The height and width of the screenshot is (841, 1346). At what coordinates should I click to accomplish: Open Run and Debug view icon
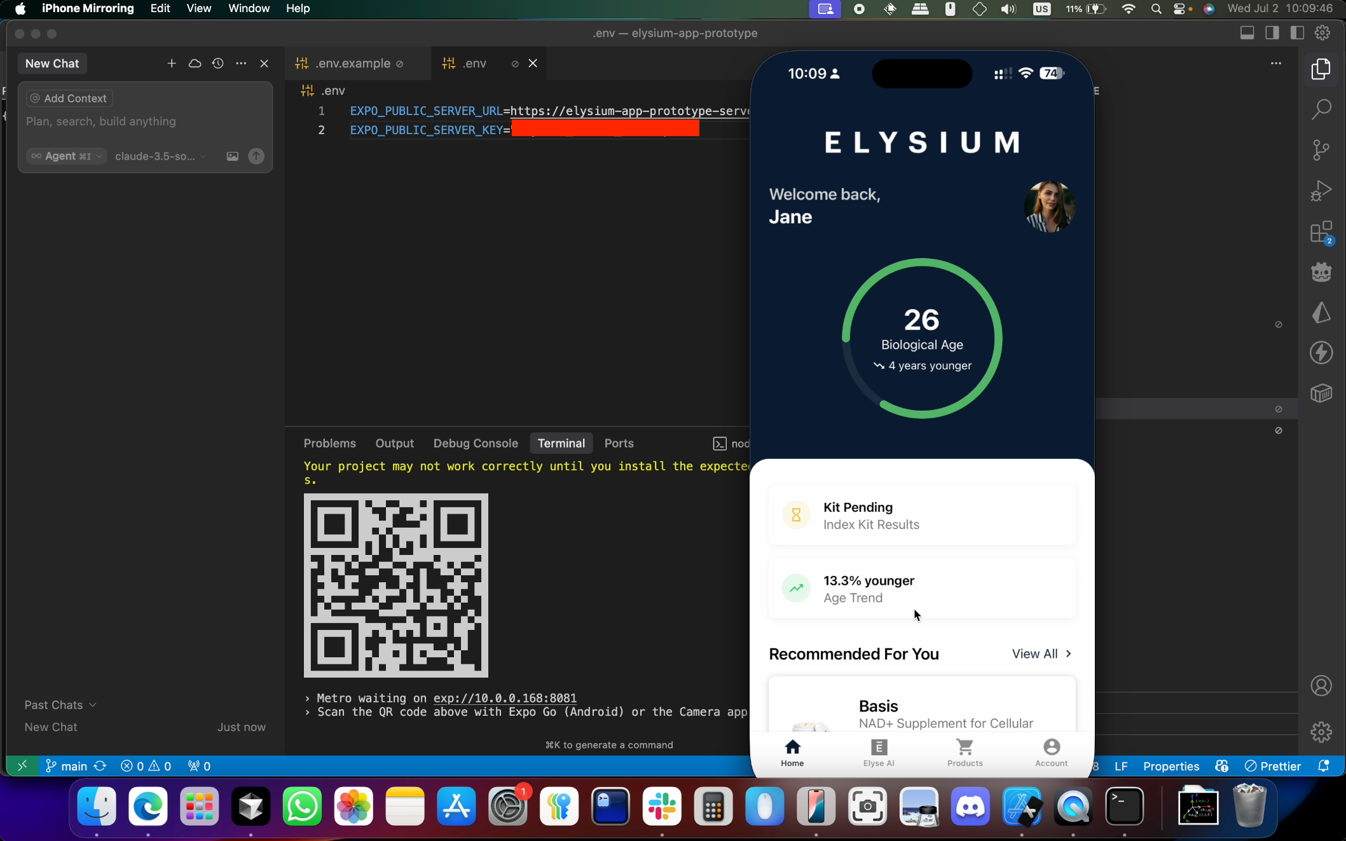1321,191
